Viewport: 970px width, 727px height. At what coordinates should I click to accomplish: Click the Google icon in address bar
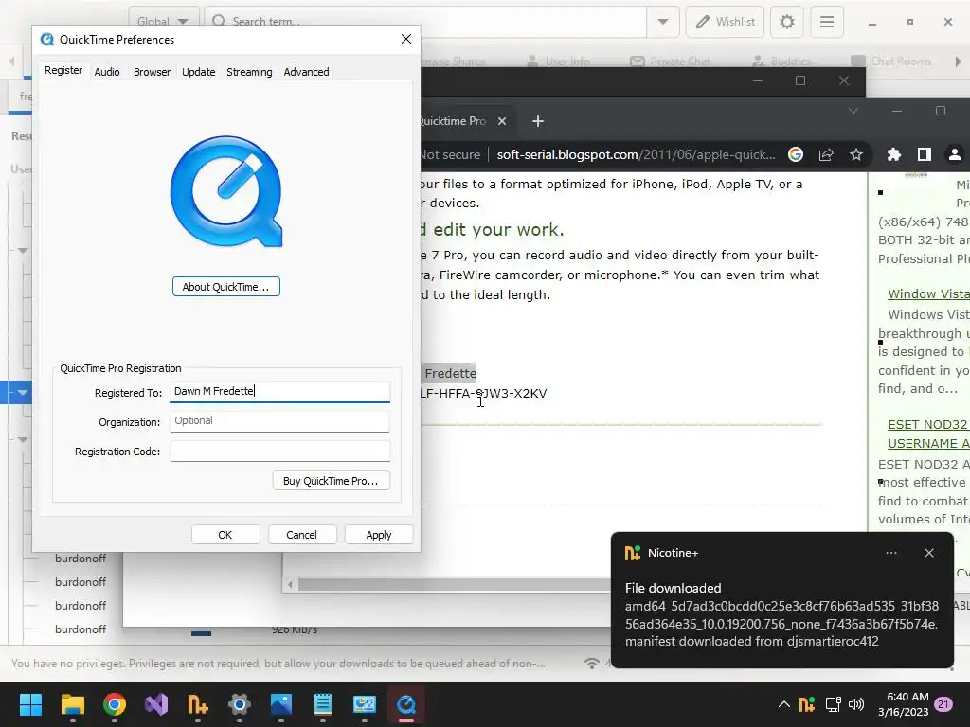[796, 154]
